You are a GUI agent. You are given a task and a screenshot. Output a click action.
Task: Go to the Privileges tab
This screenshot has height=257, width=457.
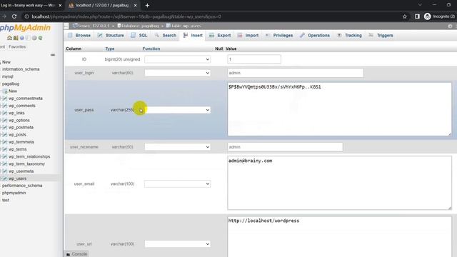(279, 35)
